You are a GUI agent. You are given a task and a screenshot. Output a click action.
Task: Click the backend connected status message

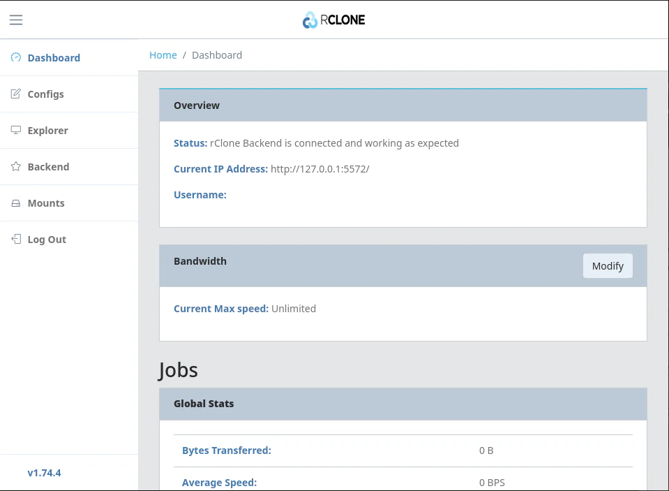(335, 143)
